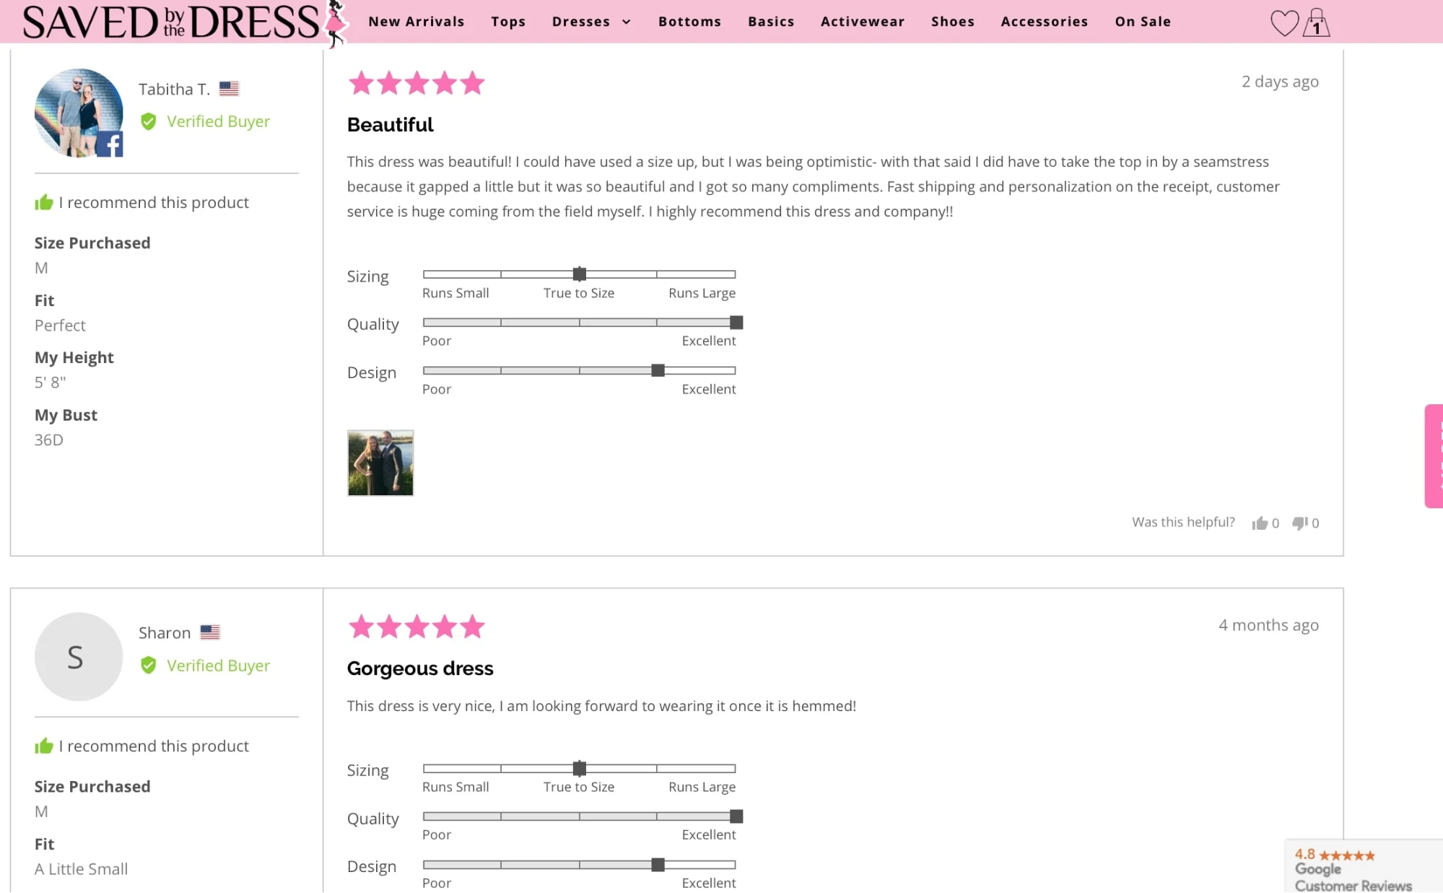Go to the On Sale section
Screen dimensions: 1443x893
pyautogui.click(x=1142, y=22)
